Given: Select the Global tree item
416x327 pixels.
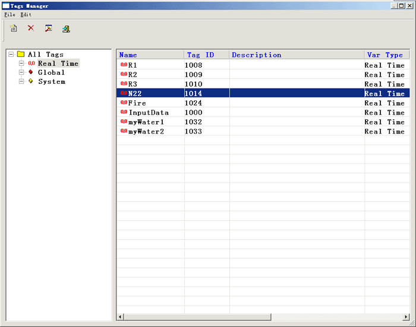Looking at the screenshot, I should coord(52,72).
